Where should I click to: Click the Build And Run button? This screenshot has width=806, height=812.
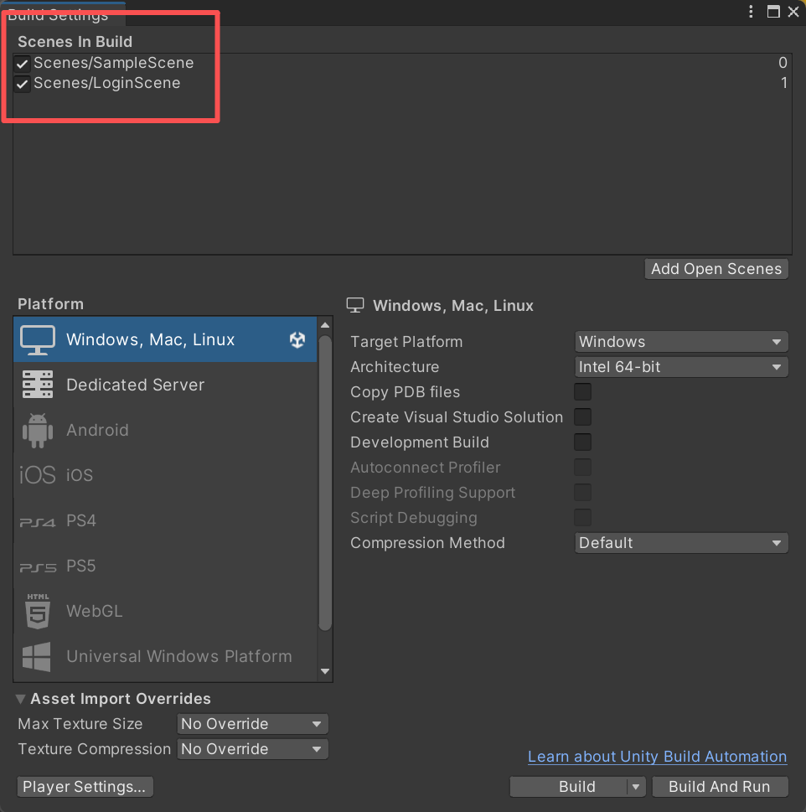tap(720, 787)
